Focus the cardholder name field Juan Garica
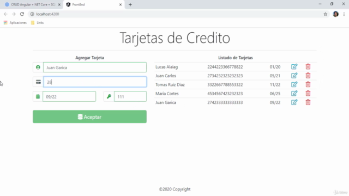 coord(95,68)
